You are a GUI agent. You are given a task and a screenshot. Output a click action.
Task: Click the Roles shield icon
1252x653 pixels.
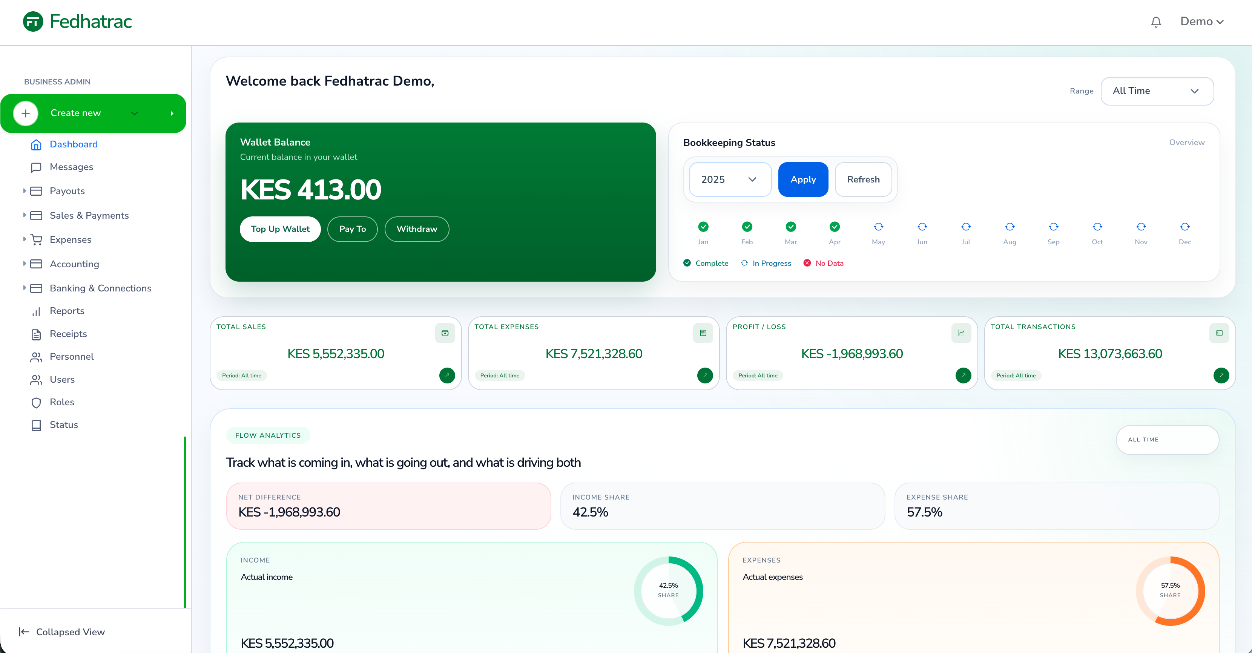pyautogui.click(x=36, y=402)
